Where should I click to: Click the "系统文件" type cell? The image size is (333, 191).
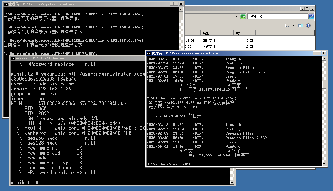[209, 47]
